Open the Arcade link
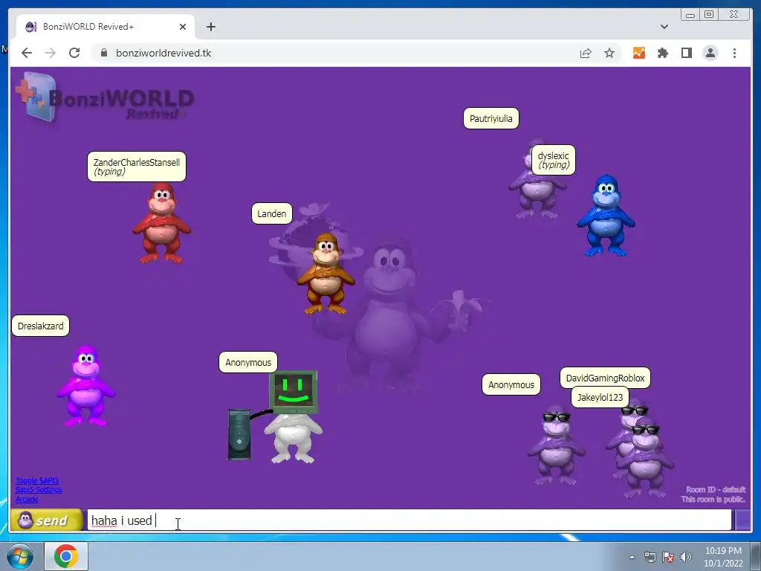 pos(27,499)
